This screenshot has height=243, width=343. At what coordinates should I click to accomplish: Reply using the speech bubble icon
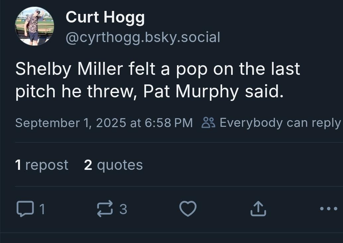(x=26, y=209)
